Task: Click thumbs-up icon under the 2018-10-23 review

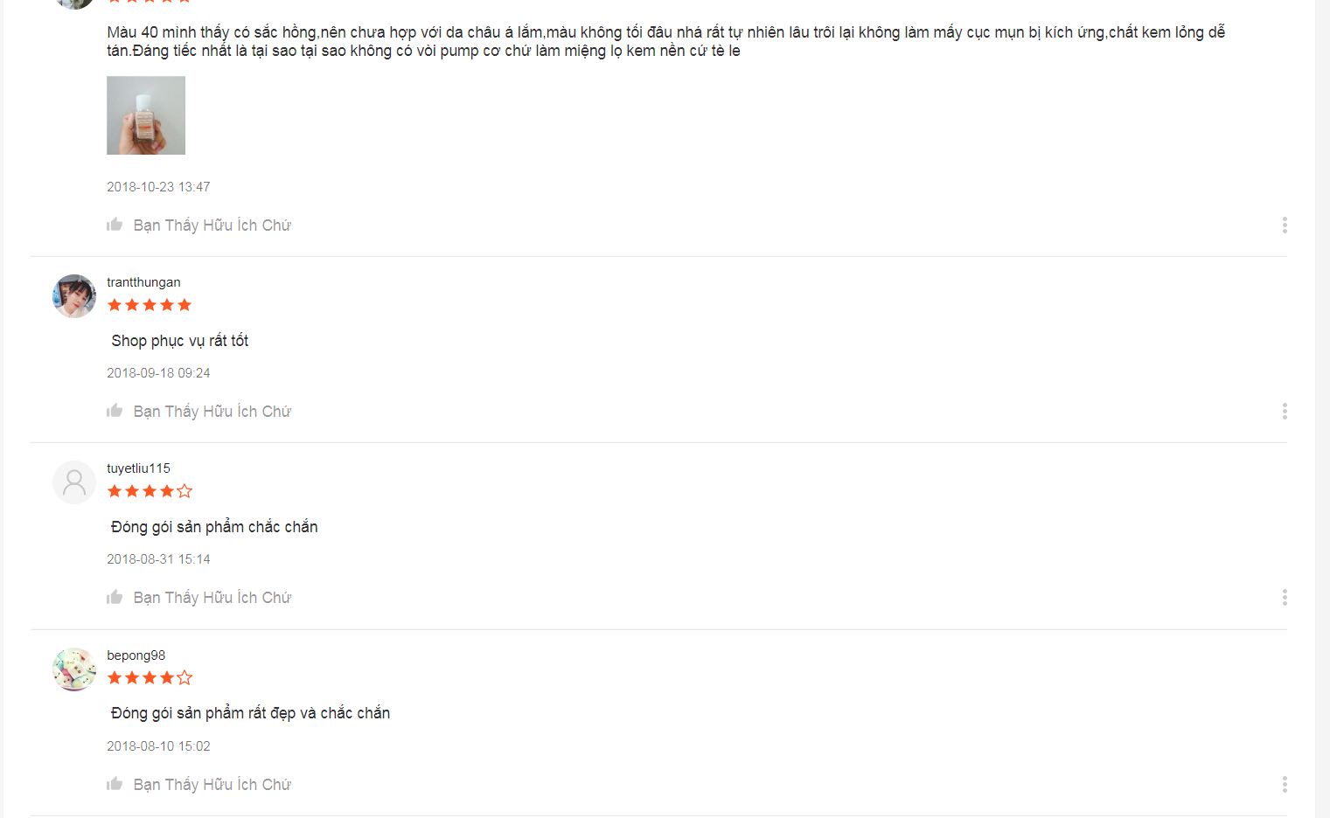Action: [115, 225]
